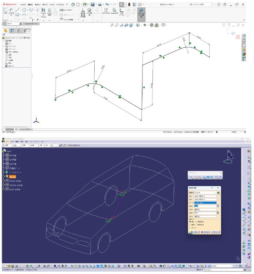Click the Undo icon in SolidWorks

click(x=107, y=5)
